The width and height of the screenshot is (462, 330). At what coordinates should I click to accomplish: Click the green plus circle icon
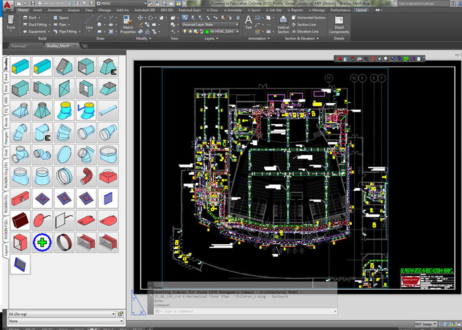point(43,243)
